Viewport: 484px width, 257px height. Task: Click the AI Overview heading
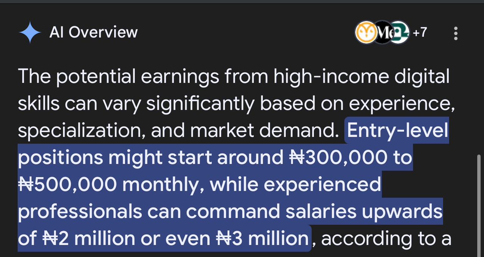click(93, 33)
